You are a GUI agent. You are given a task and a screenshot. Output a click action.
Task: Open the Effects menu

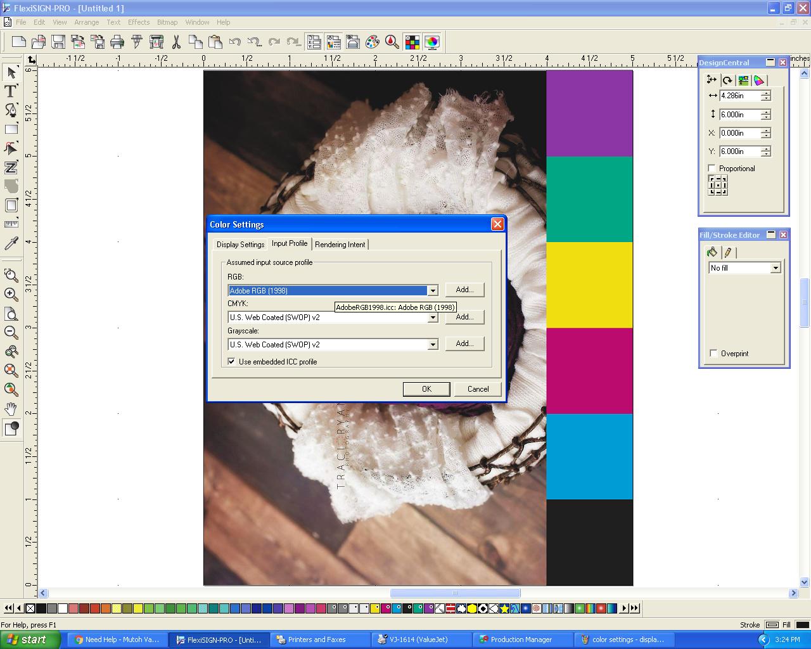[x=139, y=22]
